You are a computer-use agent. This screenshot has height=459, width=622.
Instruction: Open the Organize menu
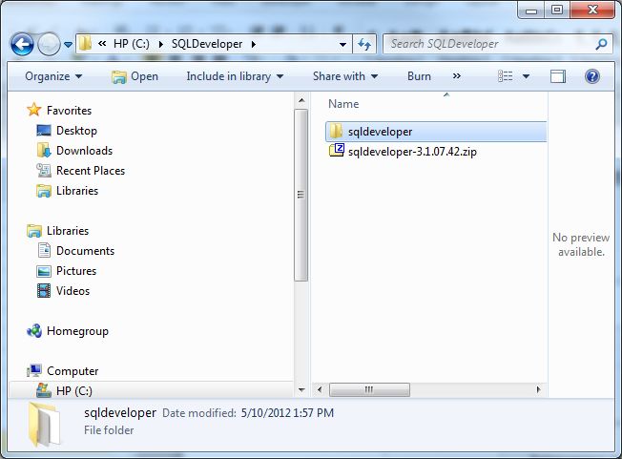tap(53, 76)
